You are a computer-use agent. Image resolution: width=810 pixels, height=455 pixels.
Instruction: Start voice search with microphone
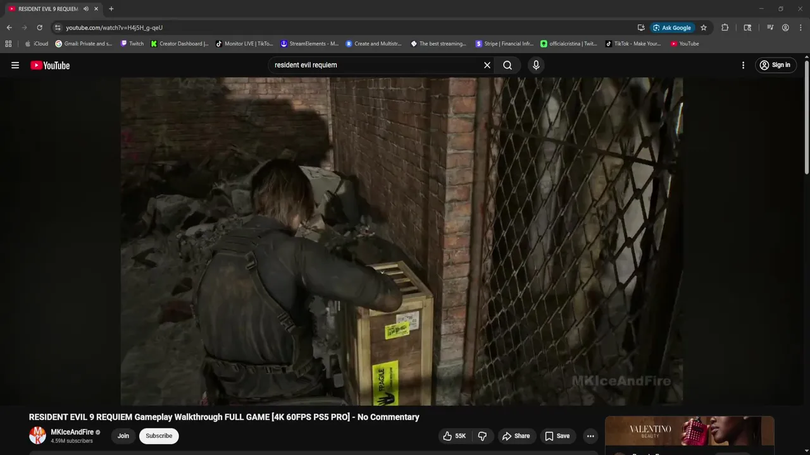click(536, 65)
